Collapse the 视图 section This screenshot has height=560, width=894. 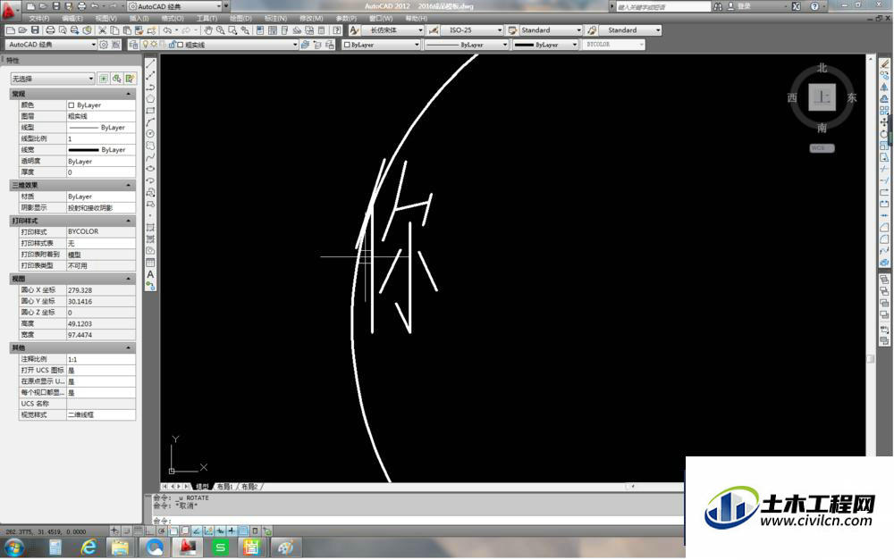pos(128,280)
